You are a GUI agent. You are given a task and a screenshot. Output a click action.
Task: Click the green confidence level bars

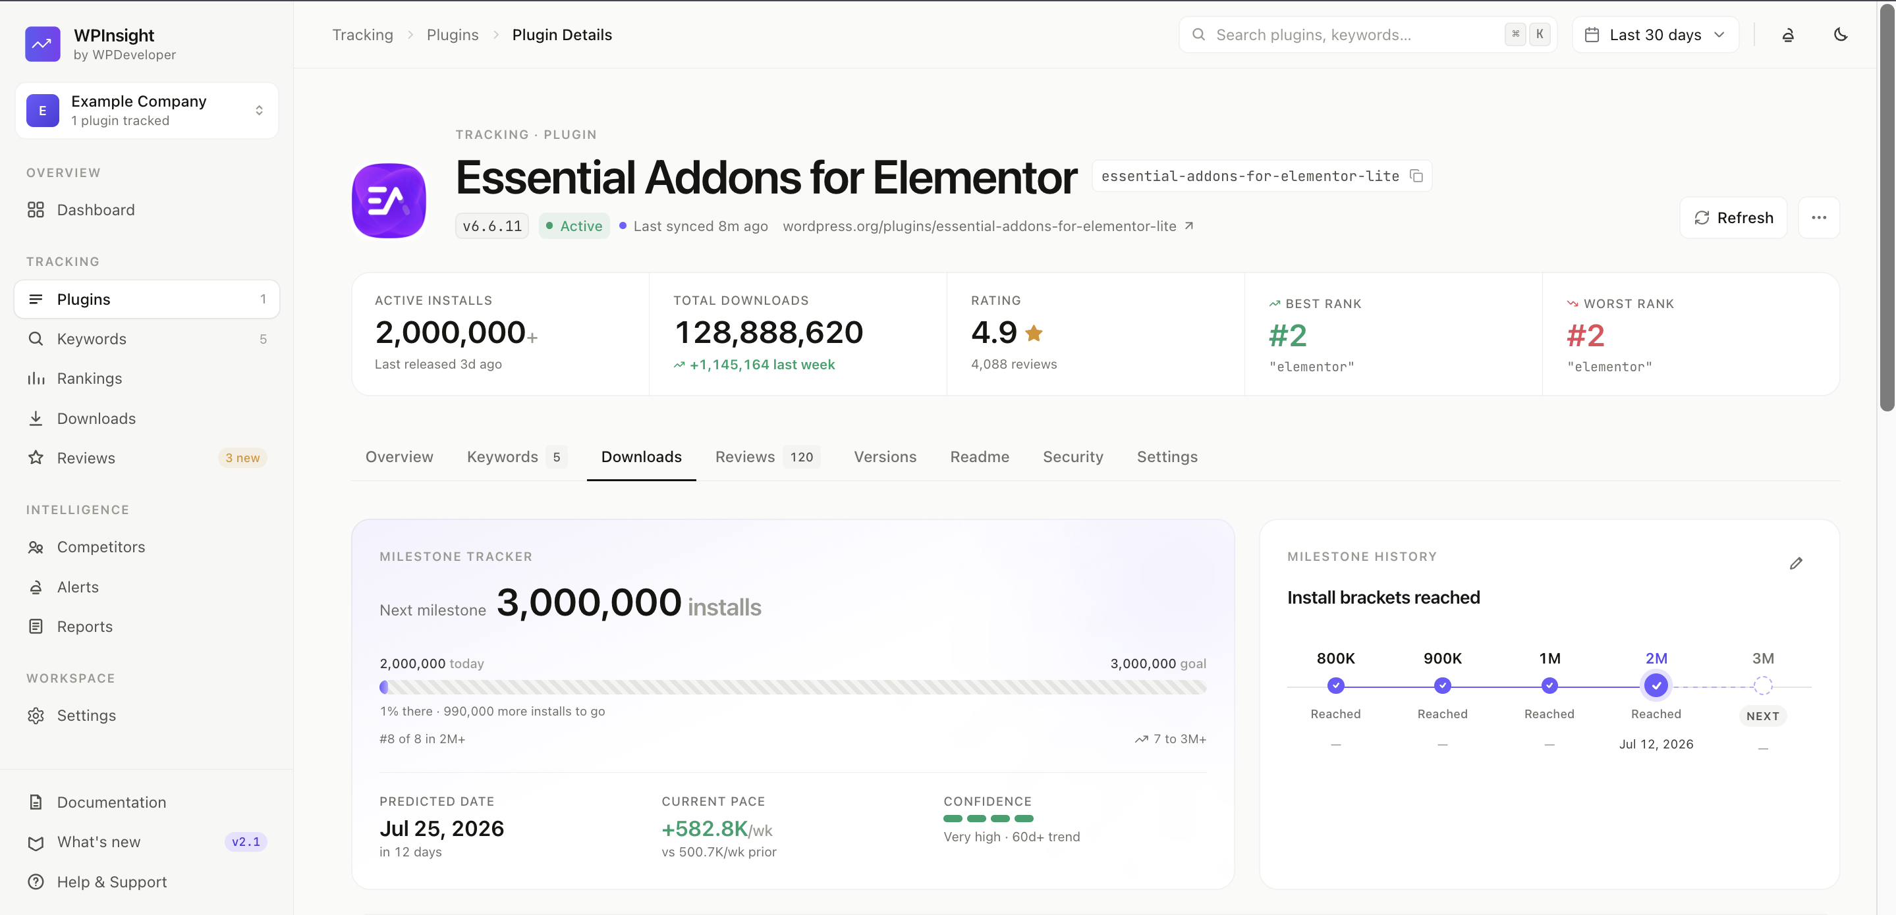[988, 818]
